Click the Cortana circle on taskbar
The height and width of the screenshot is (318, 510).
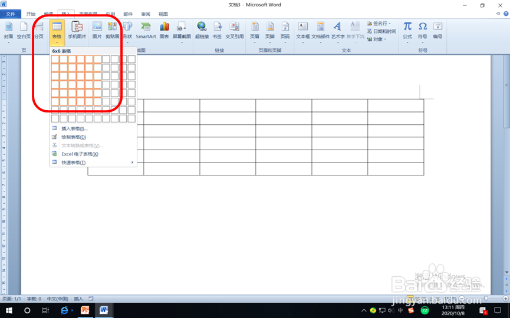tap(27, 310)
